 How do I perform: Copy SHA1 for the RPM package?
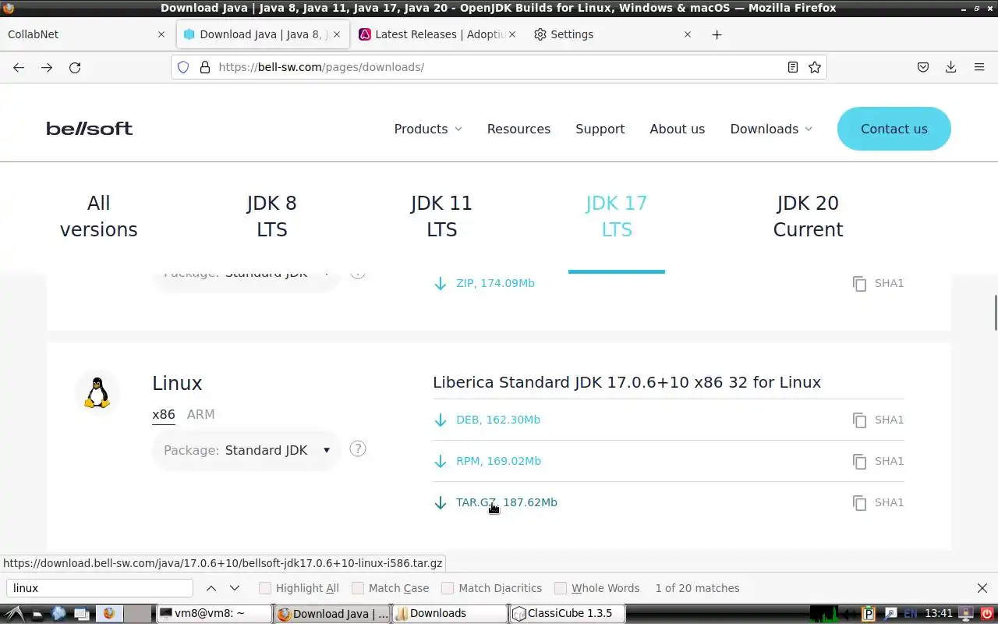pyautogui.click(x=878, y=461)
